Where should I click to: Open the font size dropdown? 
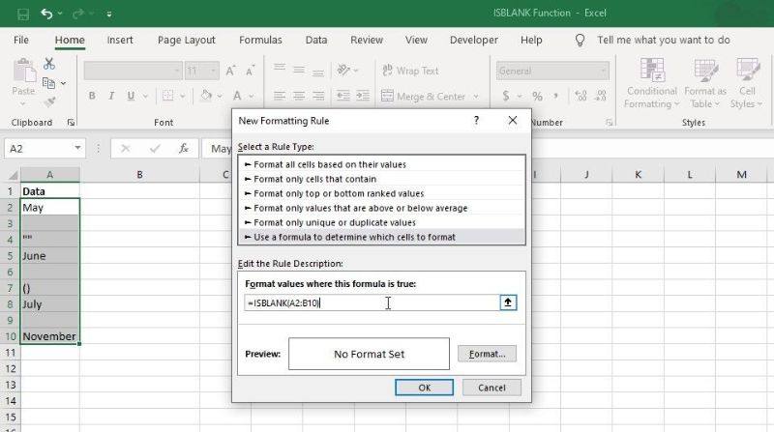214,71
